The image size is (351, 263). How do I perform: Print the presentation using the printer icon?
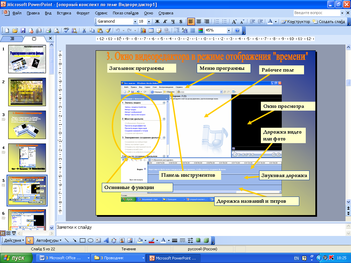[x=49, y=30]
